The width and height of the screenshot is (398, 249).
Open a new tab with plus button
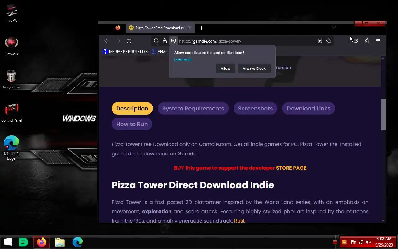201,28
